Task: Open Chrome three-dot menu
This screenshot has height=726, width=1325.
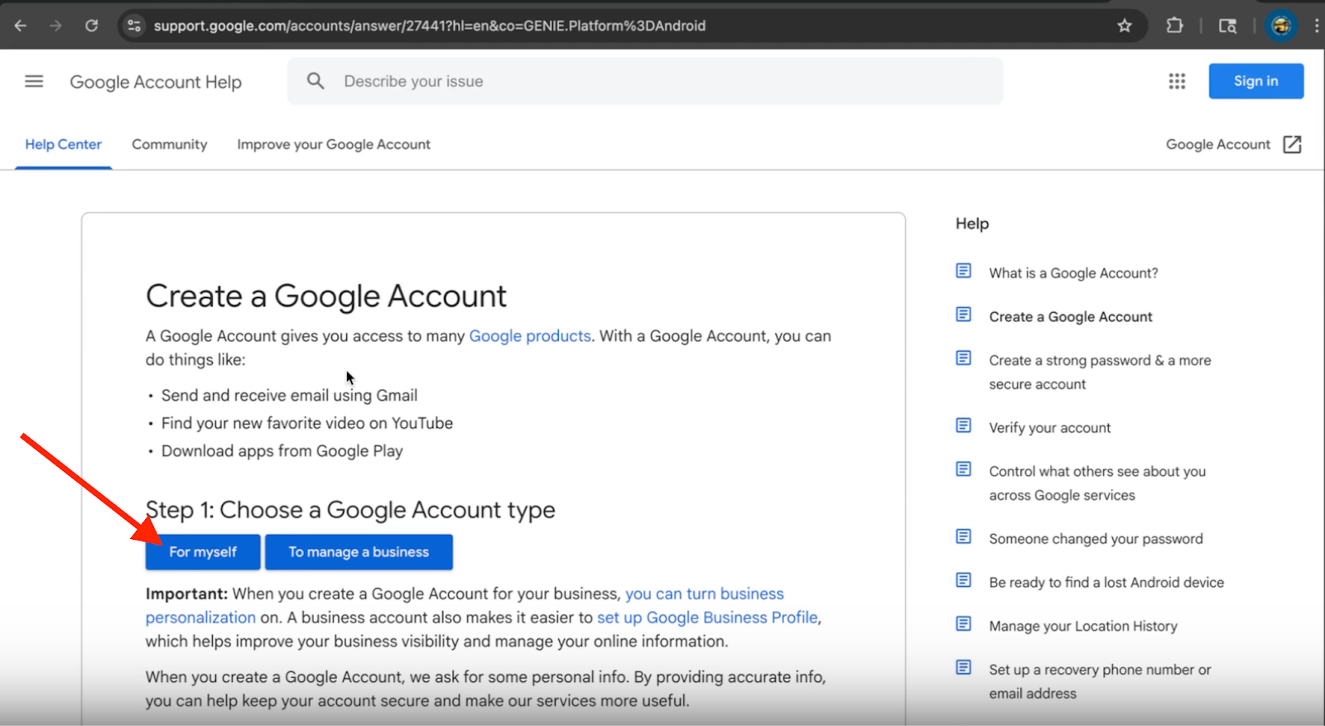Action: point(1316,26)
